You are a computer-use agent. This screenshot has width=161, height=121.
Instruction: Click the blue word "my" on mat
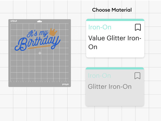point(44,33)
